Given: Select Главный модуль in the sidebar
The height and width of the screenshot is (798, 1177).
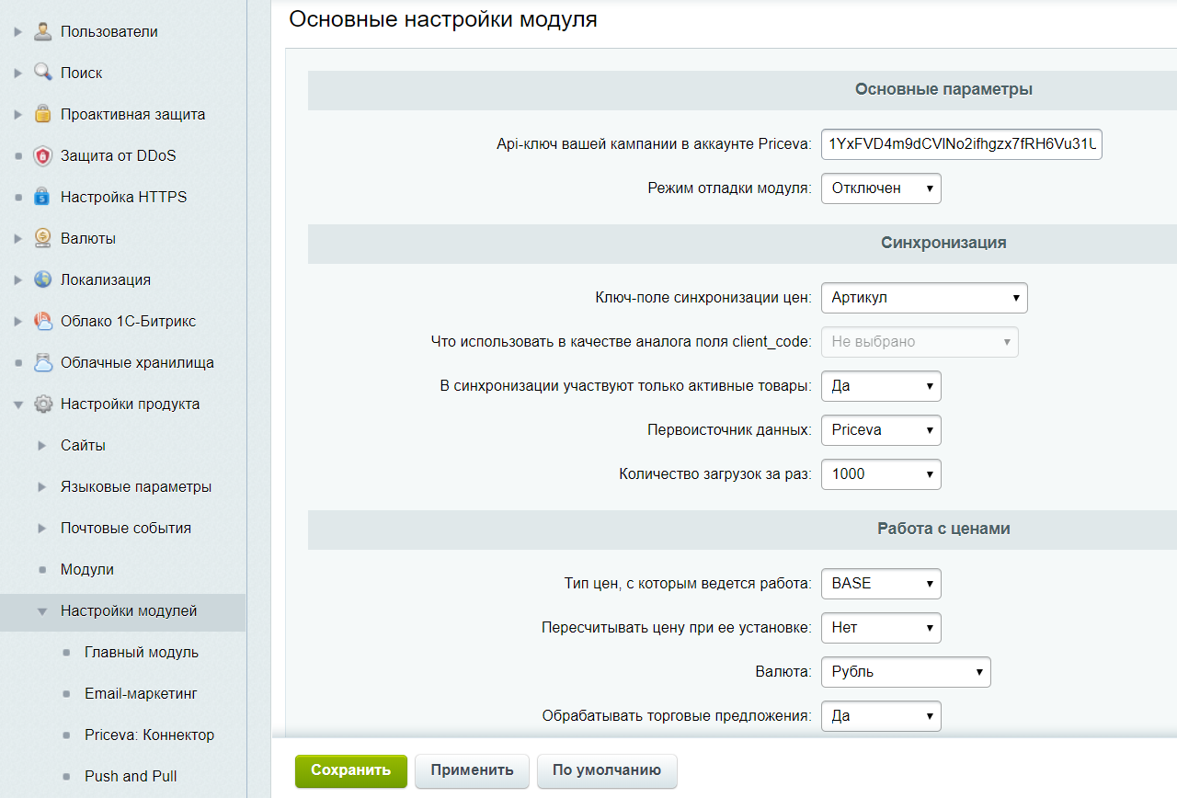Looking at the screenshot, I should [141, 652].
